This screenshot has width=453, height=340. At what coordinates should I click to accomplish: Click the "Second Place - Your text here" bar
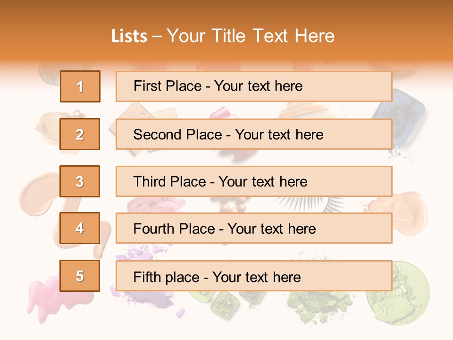pyautogui.click(x=254, y=134)
